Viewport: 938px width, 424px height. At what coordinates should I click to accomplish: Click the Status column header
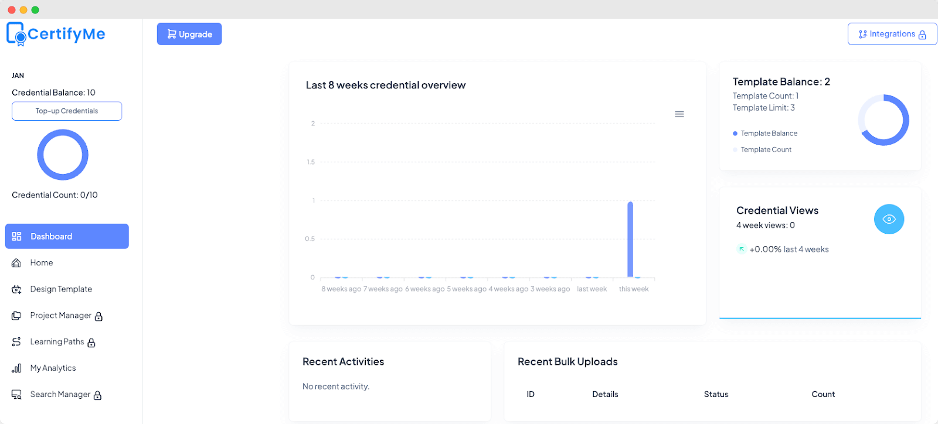(x=716, y=395)
